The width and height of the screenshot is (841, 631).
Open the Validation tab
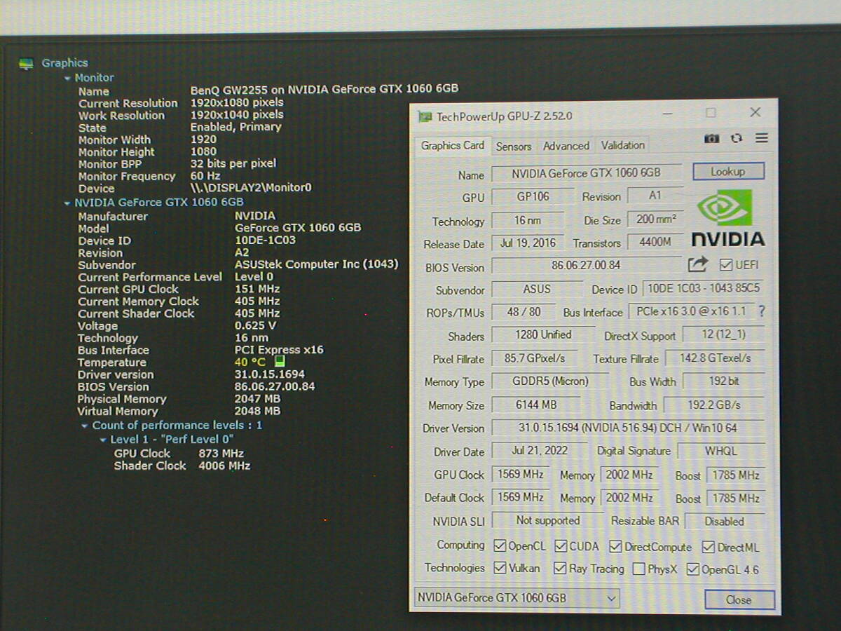(623, 145)
